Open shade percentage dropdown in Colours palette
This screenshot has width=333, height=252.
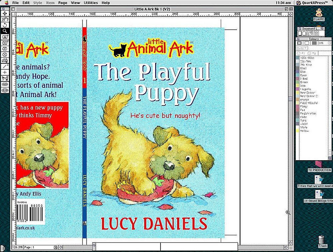[329, 43]
